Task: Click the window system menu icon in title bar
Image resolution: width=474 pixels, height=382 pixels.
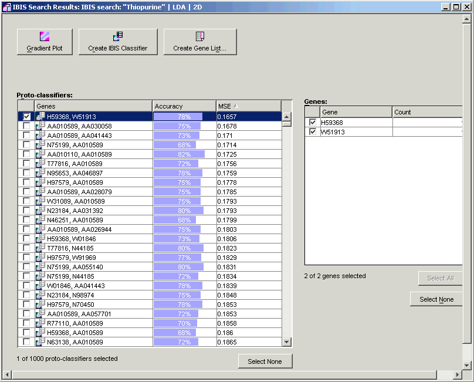Action: pyautogui.click(x=6, y=7)
